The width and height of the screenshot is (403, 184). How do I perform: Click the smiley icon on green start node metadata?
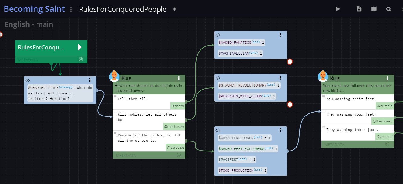(81, 59)
